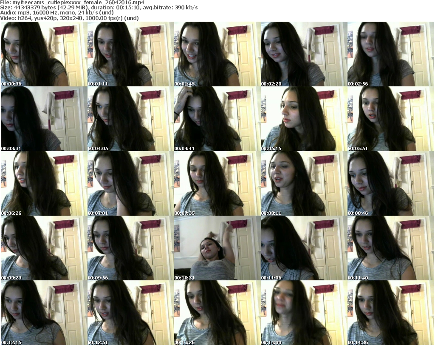Image resolution: width=435 pixels, height=345 pixels.
Task: View the 00:12:15 thumbnail frame
Action: [44, 313]
